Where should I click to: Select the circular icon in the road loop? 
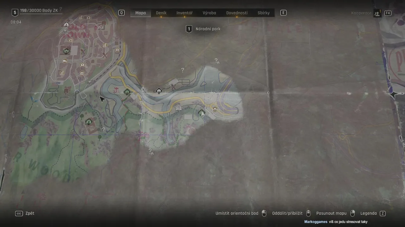tap(215, 109)
